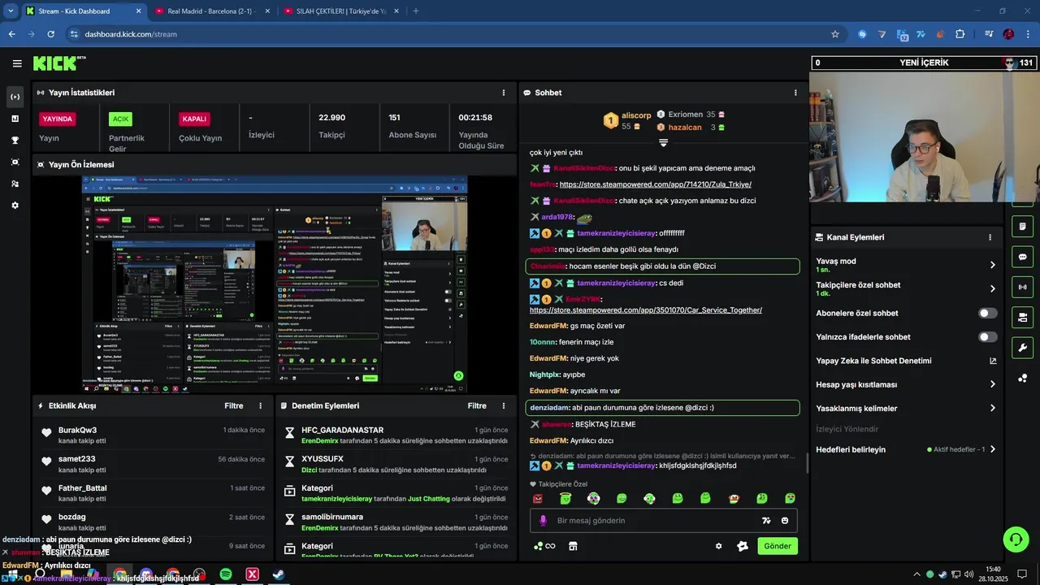Open Steam from the taskbar

(278, 574)
